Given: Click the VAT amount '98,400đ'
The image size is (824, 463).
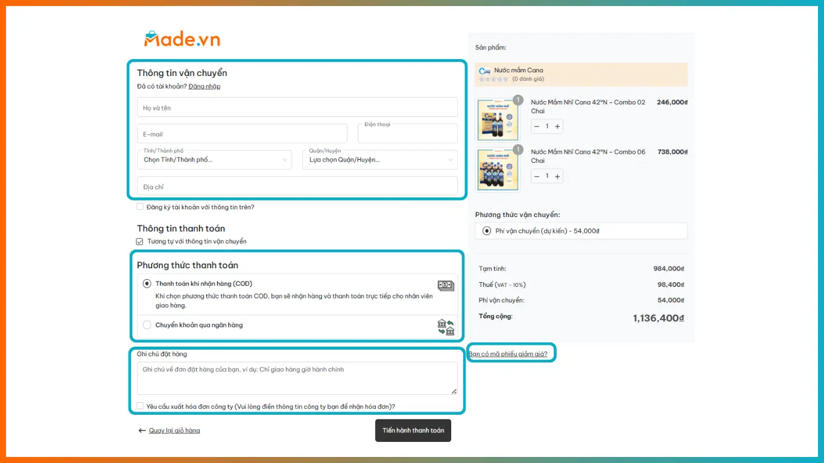Looking at the screenshot, I should 671,285.
